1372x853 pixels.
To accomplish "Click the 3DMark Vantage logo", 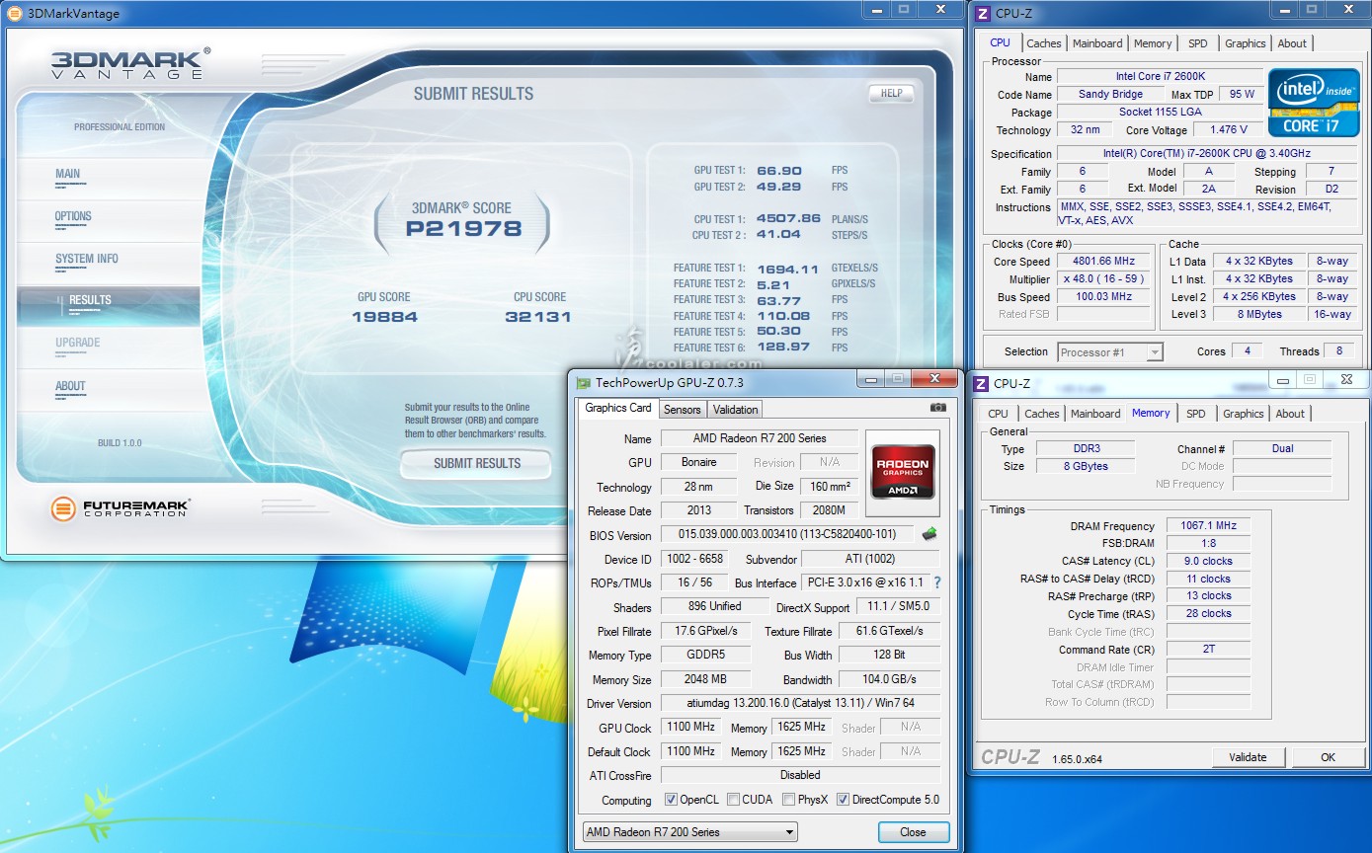I will [130, 63].
